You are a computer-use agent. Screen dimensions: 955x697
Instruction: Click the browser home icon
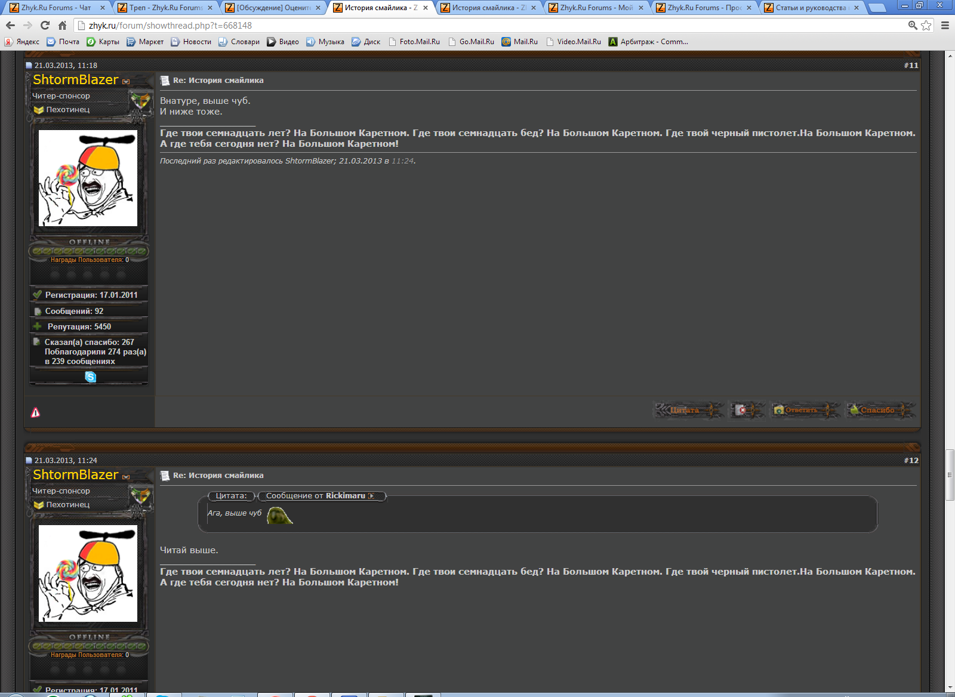[x=62, y=25]
